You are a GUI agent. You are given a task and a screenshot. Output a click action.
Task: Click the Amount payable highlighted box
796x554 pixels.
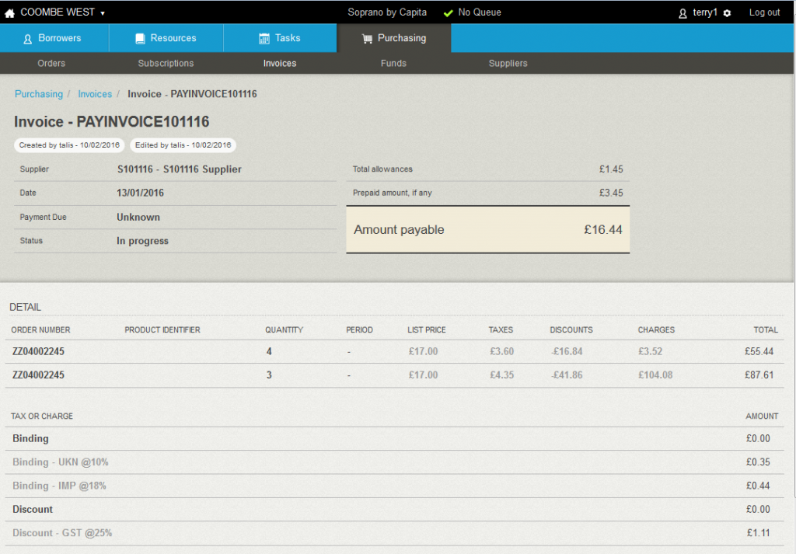click(x=487, y=230)
